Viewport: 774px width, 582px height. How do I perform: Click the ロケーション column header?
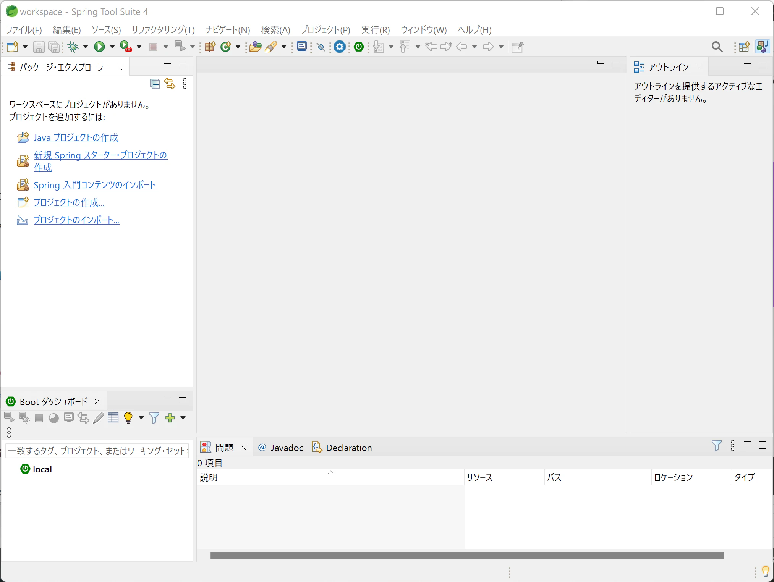691,477
